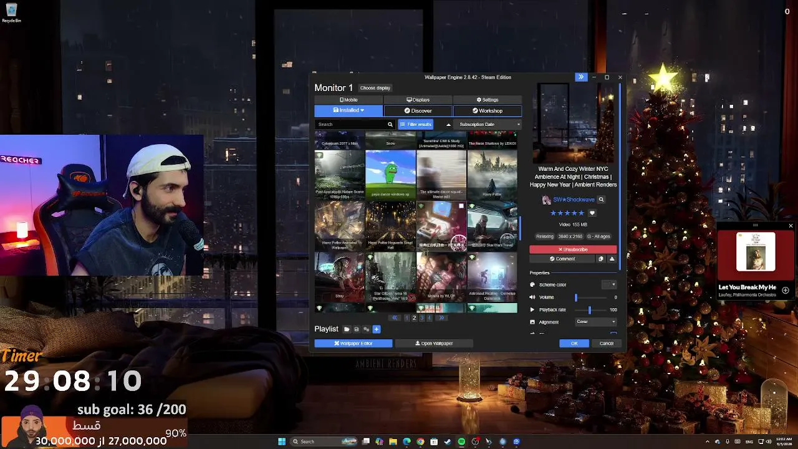The height and width of the screenshot is (449, 798).
Task: Click the search magnifier icon in Wallpaper Engine
Action: (x=390, y=124)
